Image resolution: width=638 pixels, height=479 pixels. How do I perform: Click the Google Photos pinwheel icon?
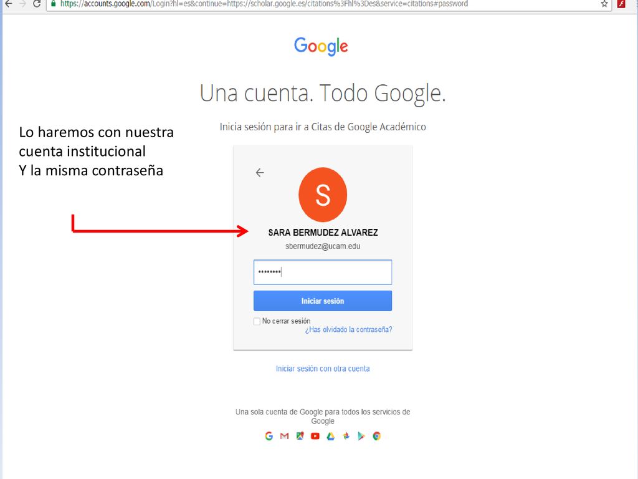click(x=346, y=436)
